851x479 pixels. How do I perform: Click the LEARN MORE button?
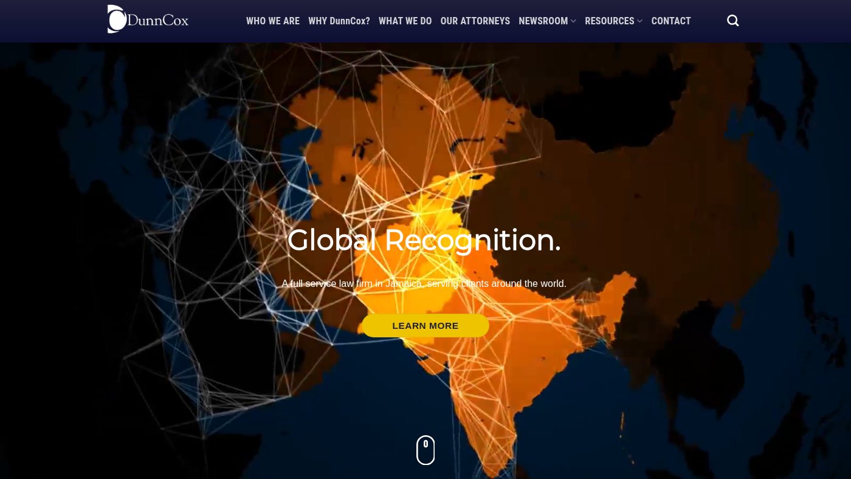[x=425, y=326]
